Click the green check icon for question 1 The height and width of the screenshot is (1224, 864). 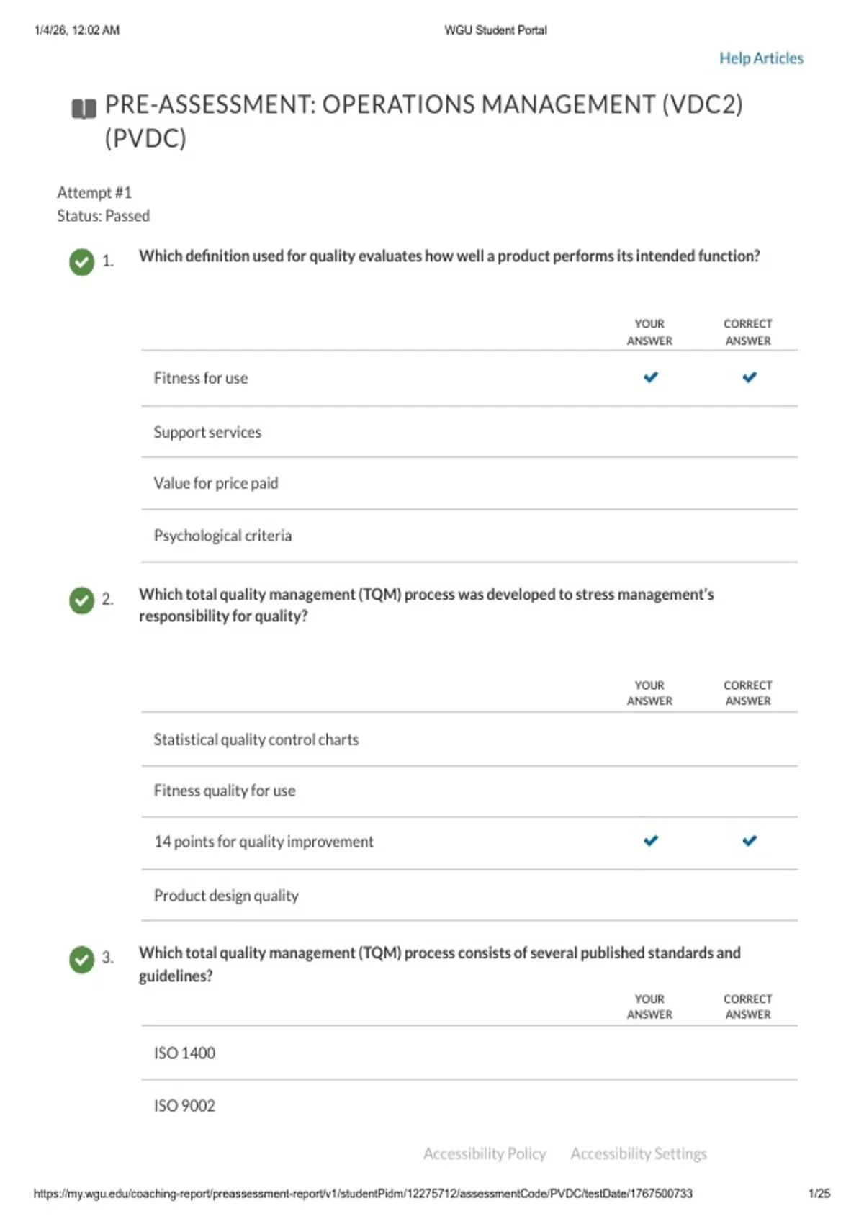82,262
